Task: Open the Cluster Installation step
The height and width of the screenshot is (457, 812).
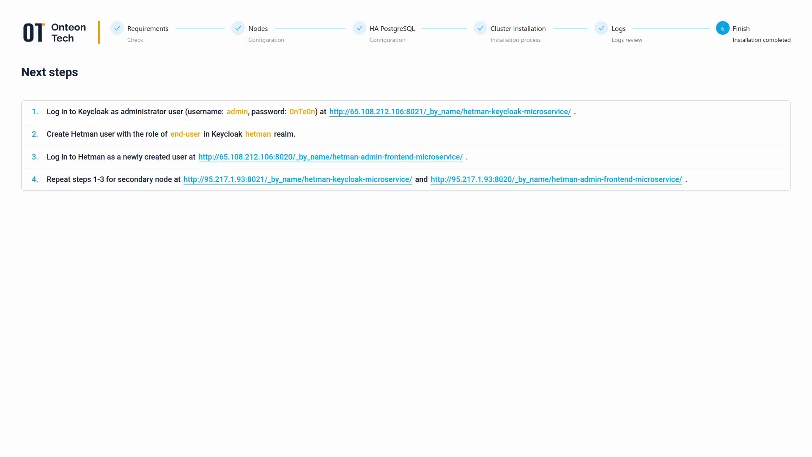Action: pos(518,28)
